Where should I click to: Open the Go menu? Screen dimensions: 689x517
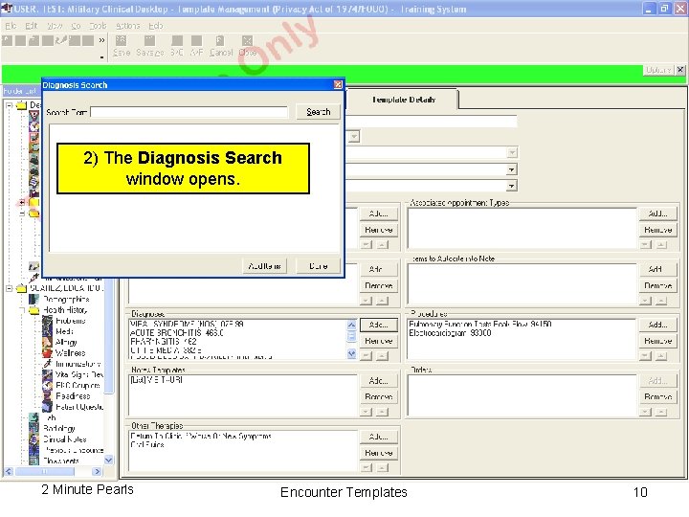76,26
